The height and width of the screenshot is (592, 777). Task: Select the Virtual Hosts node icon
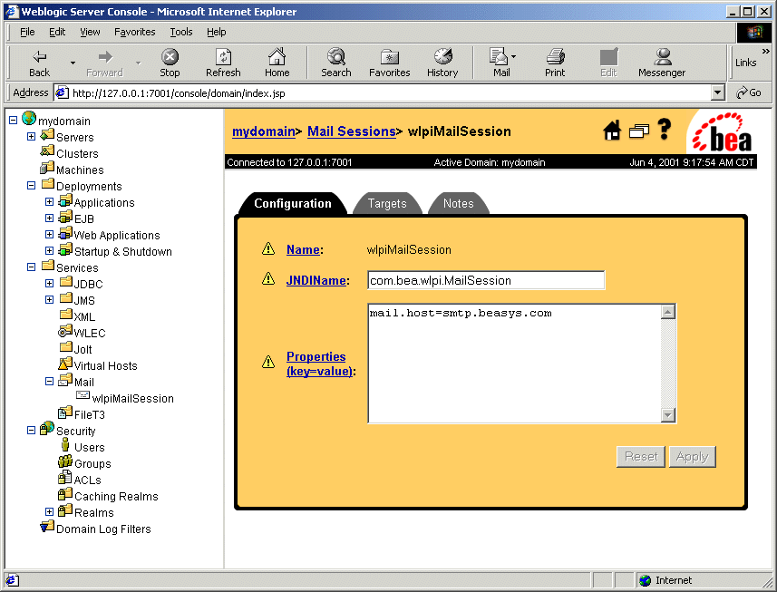pos(65,364)
